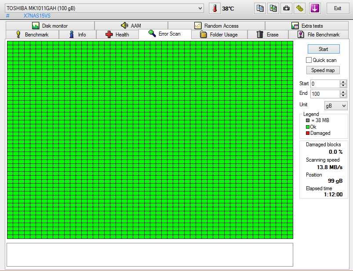Copy info to clipboard icon
The height and width of the screenshot is (271, 353).
[x=260, y=8]
